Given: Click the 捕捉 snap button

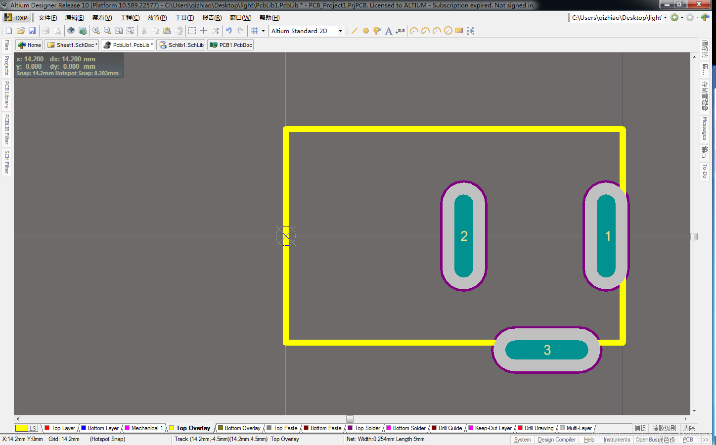Looking at the screenshot, I should pos(640,428).
